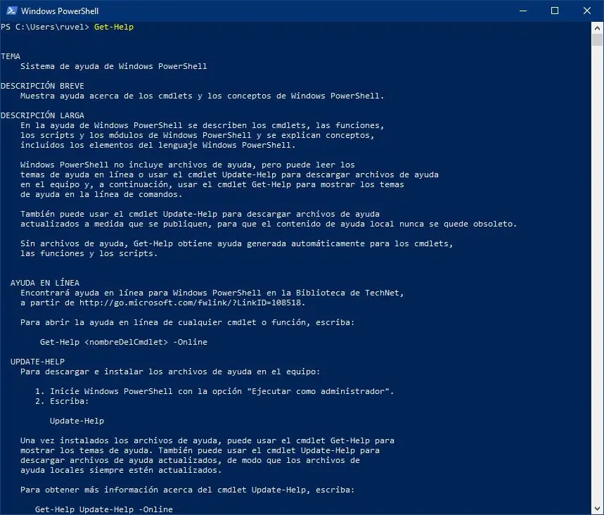Click the scrollbar up arrow
Image resolution: width=604 pixels, height=515 pixels.
point(598,27)
